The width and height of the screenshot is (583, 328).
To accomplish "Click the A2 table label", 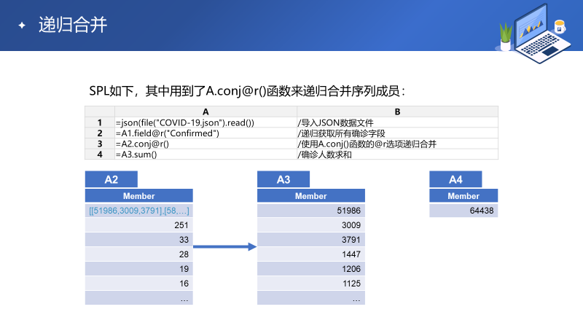I will pos(111,179).
